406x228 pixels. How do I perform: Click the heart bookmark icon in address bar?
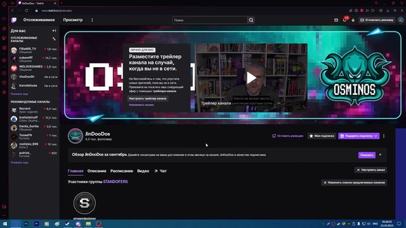point(373,11)
